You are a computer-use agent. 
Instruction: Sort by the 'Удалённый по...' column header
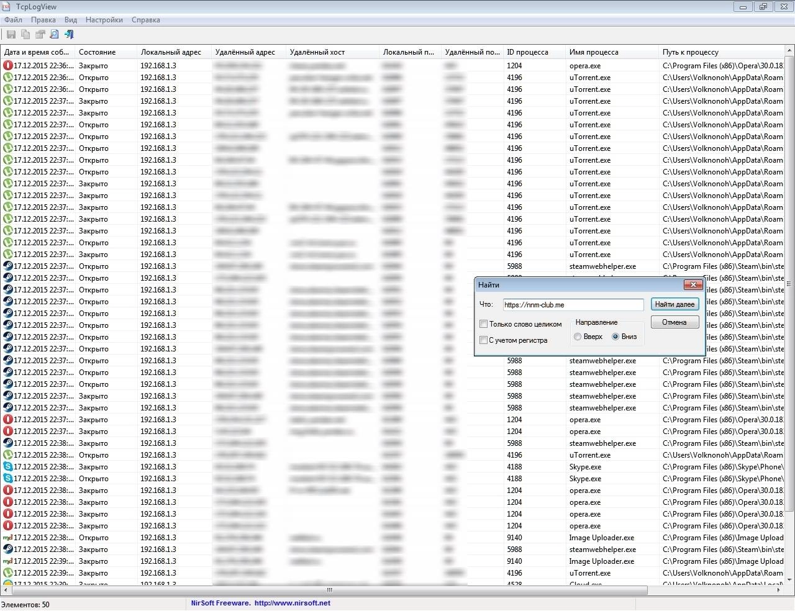(472, 52)
